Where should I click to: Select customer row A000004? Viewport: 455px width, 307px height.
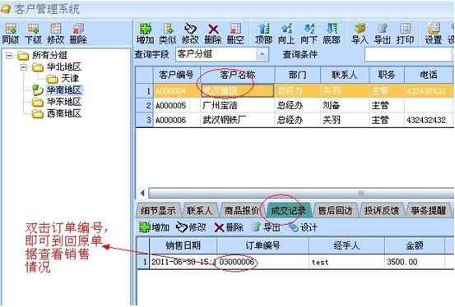click(x=295, y=91)
